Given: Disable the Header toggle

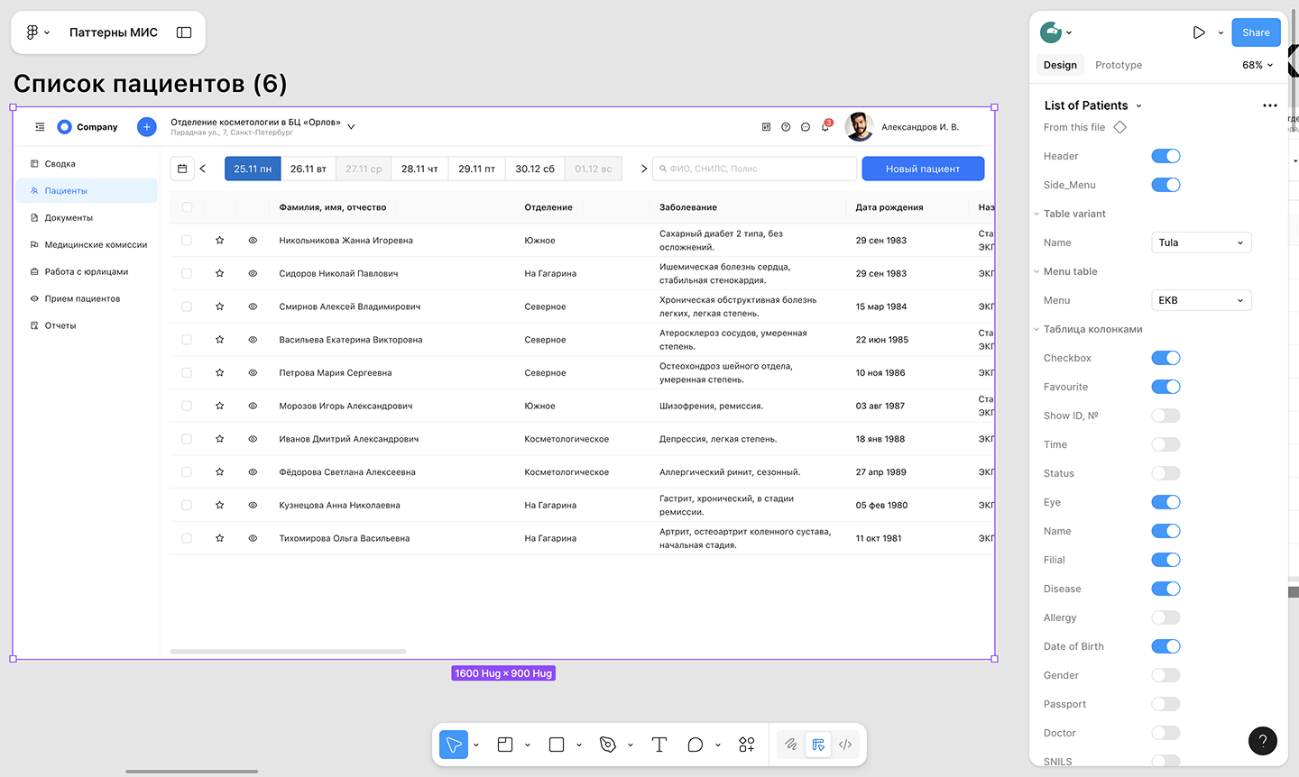Looking at the screenshot, I should (x=1165, y=156).
